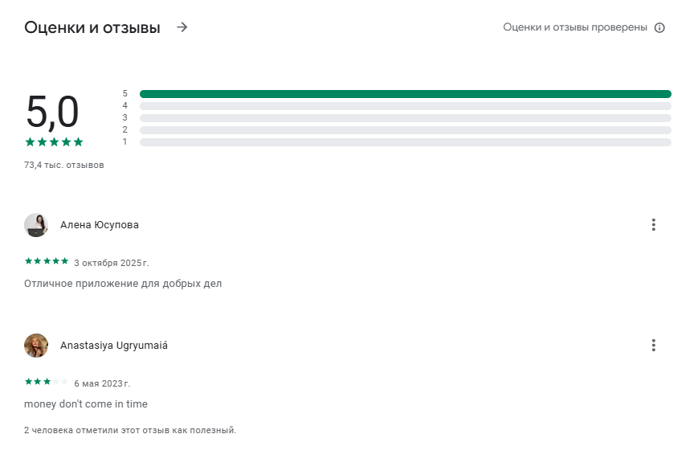Click the large 5,0 overall score

pyautogui.click(x=52, y=112)
